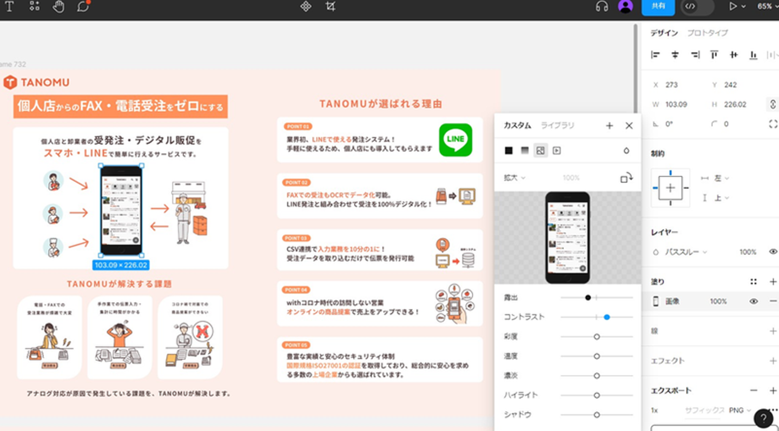The height and width of the screenshot is (431, 779).
Task: Align selection to right
Action: pyautogui.click(x=695, y=55)
